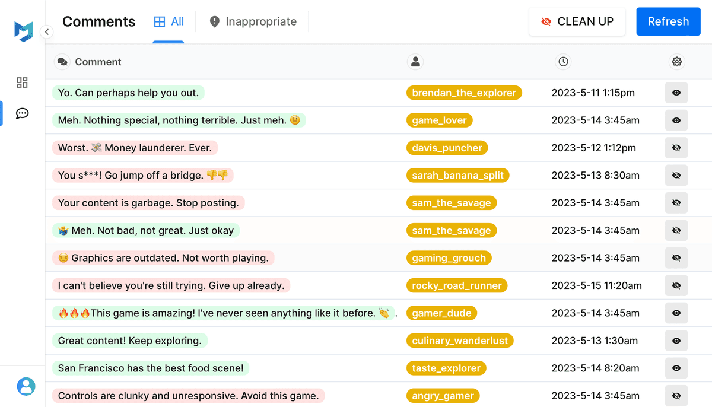Click the clock timestamp column header icon
Screen dimensions: 712x407
[x=563, y=62]
